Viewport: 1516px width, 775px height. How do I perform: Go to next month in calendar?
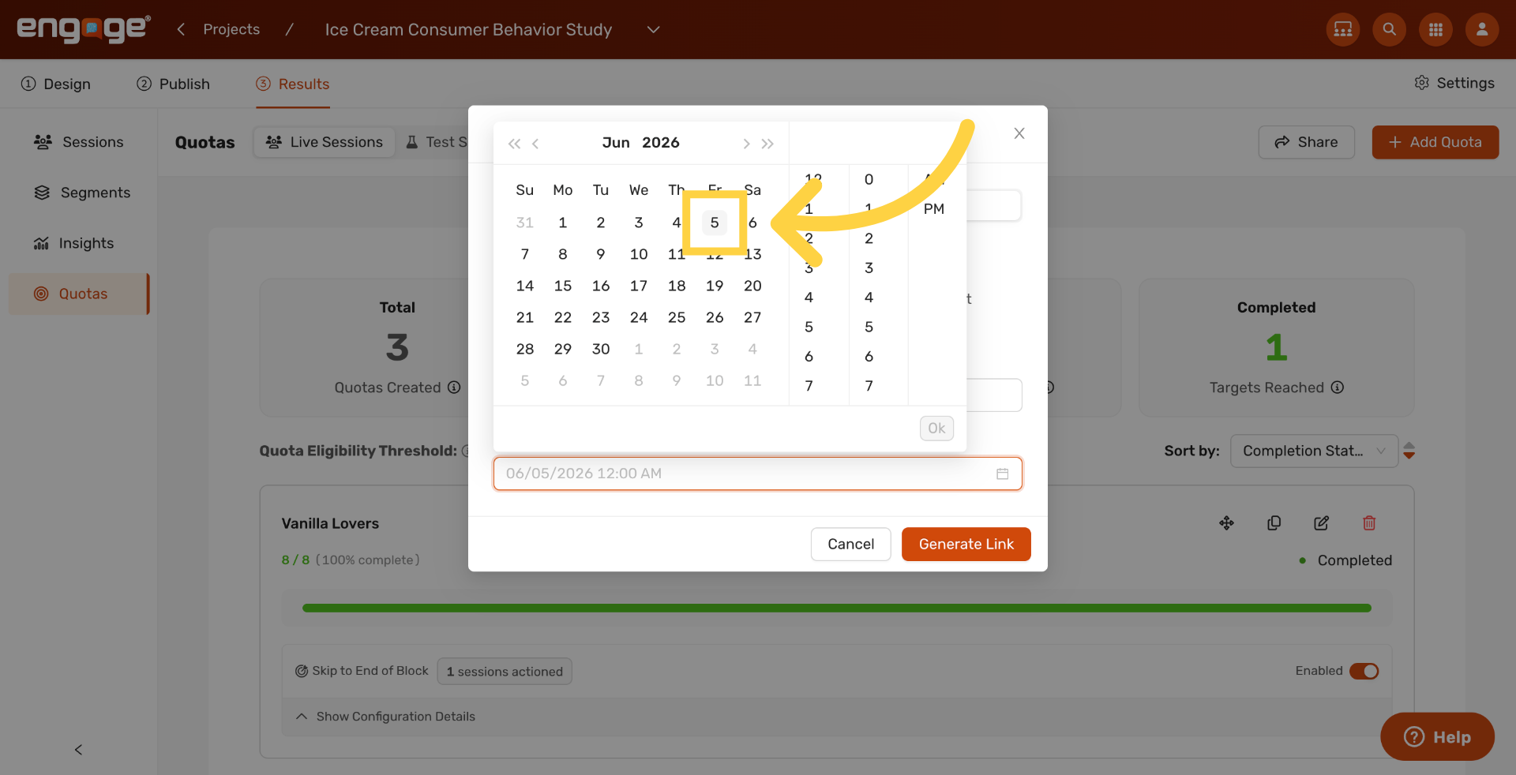tap(746, 144)
